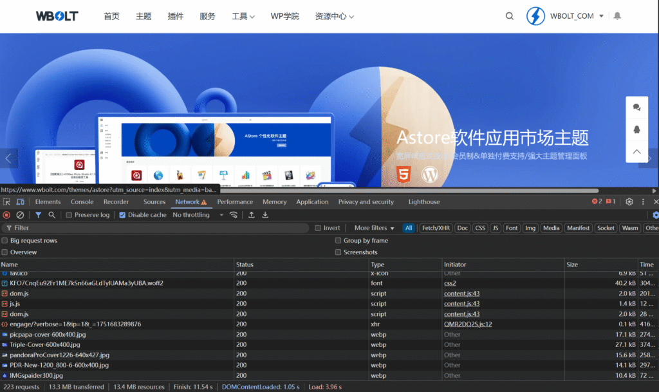Expand More filters dropdown

pyautogui.click(x=374, y=228)
